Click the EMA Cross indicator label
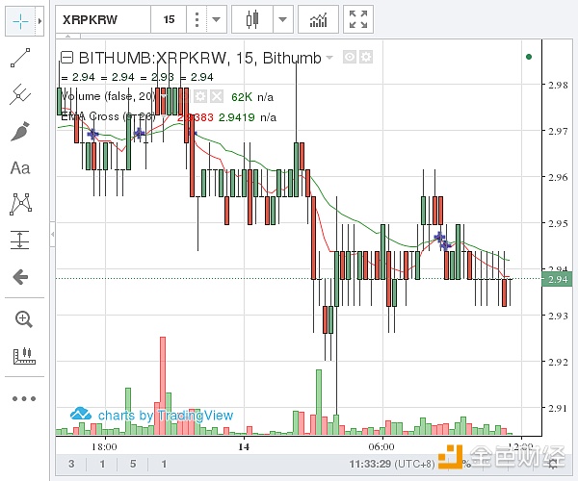 pyautogui.click(x=108, y=116)
